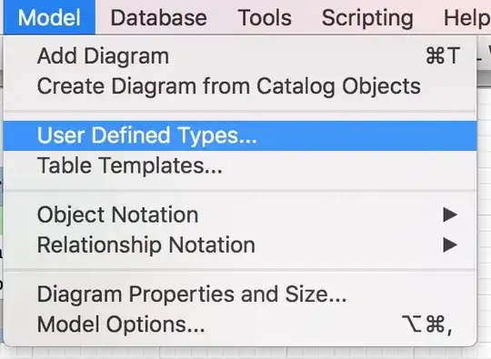
Task: Select the Object Notation entry
Action: click(x=240, y=215)
